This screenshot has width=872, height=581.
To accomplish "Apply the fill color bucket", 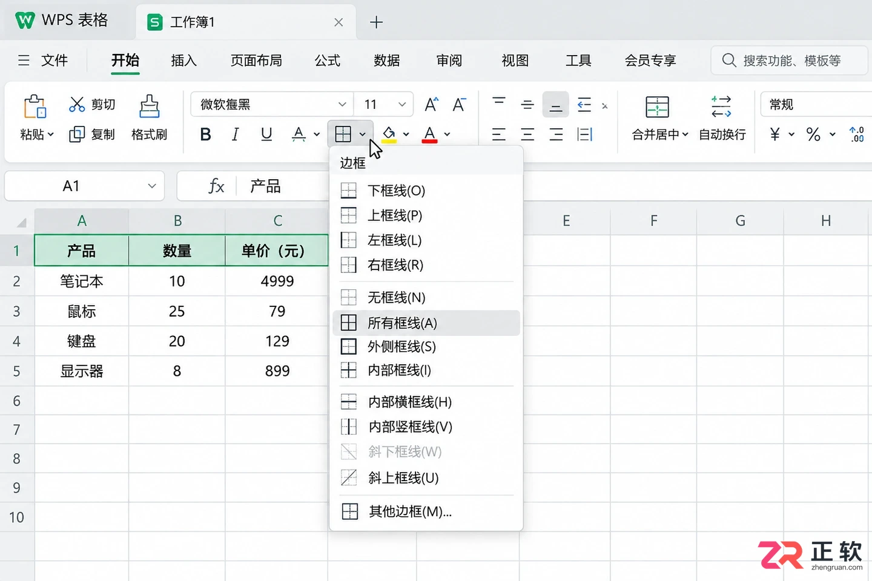I will [x=389, y=134].
